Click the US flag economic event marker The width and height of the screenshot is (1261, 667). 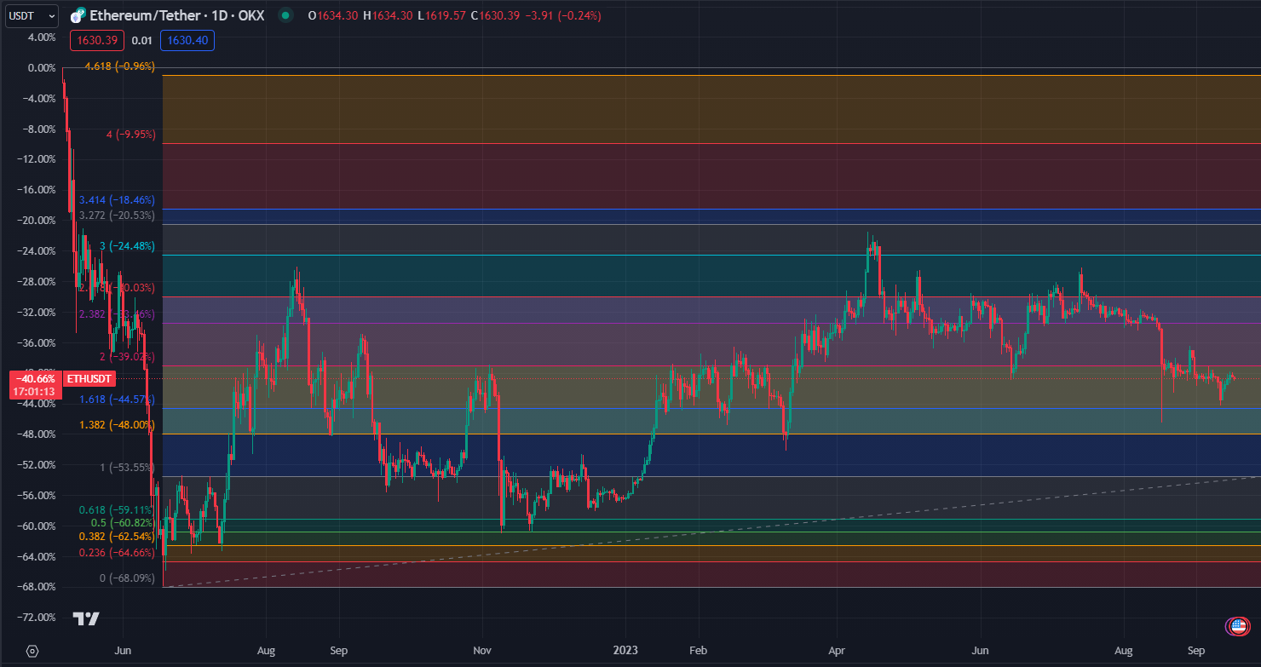(x=1237, y=626)
